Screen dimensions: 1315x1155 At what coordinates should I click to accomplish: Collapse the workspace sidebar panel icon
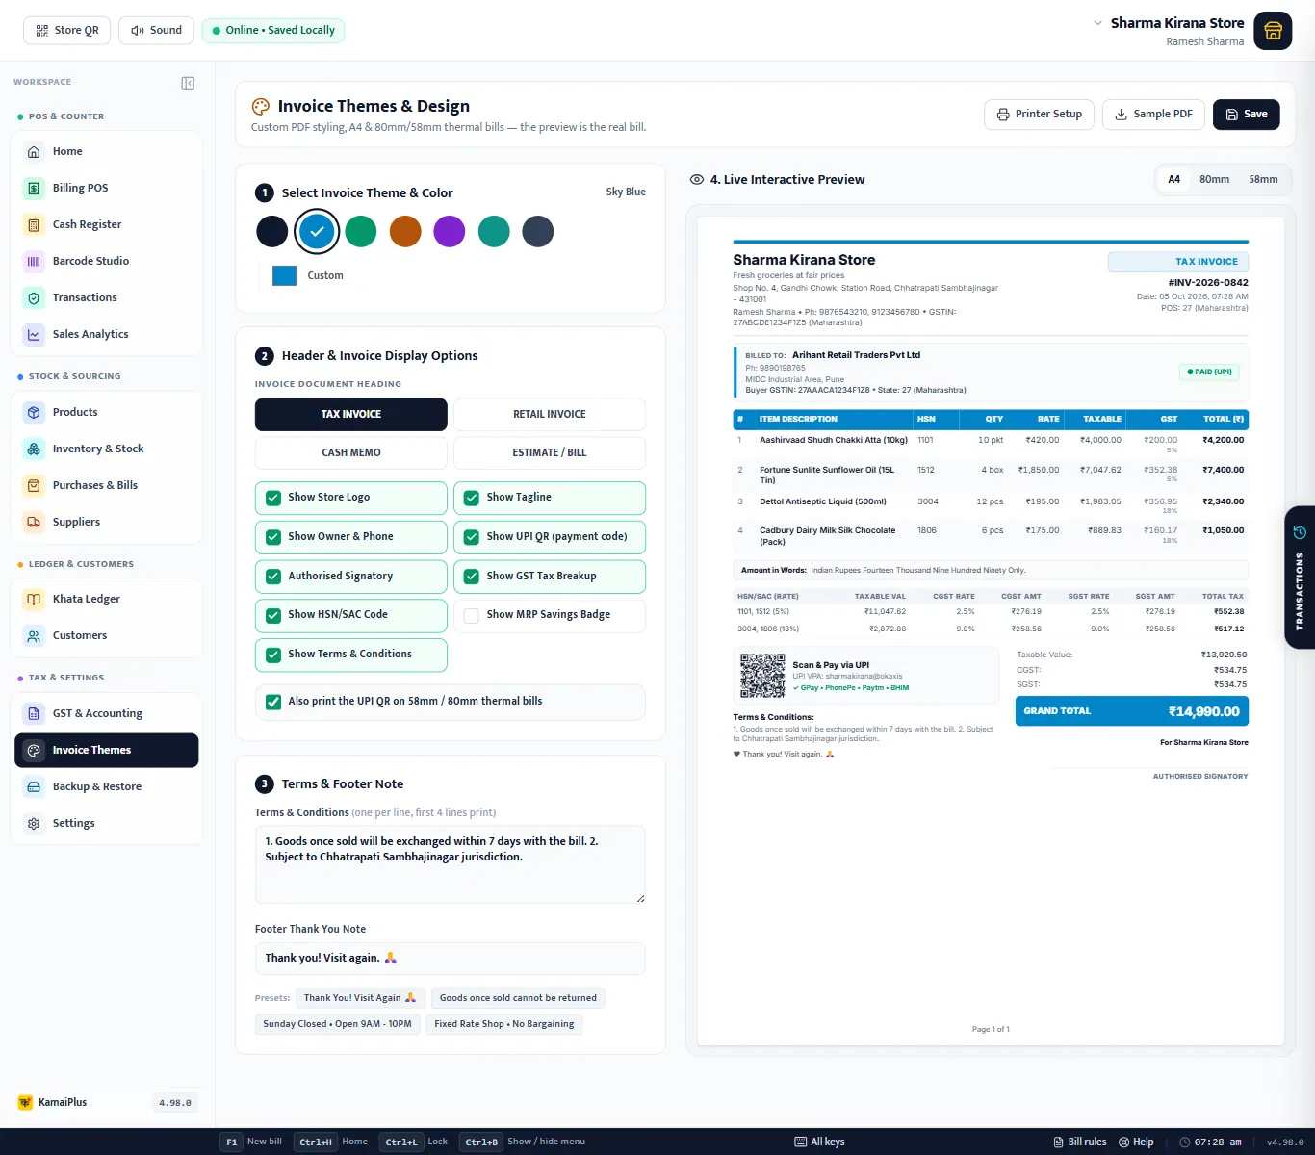188,83
